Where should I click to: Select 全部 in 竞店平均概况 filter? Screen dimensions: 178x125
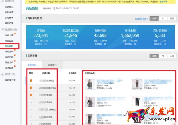[x=154, y=18]
